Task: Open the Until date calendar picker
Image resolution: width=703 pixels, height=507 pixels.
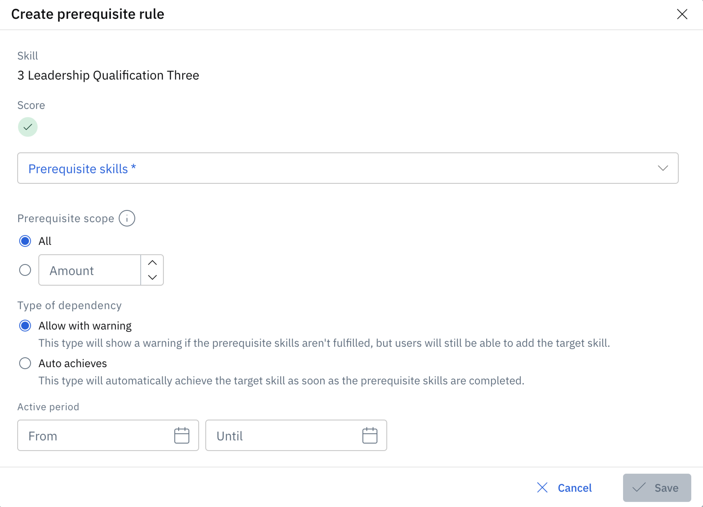Action: pyautogui.click(x=370, y=435)
